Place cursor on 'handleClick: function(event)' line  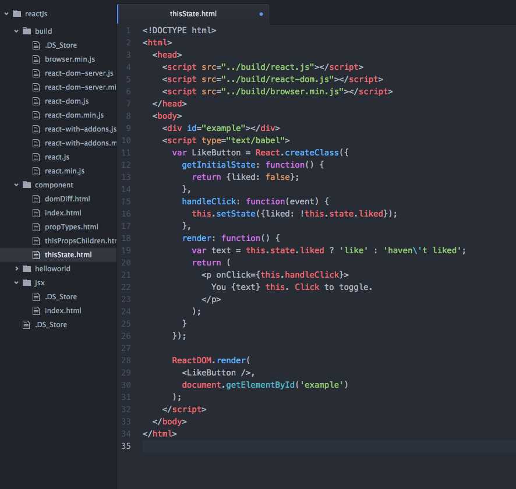pyautogui.click(x=255, y=201)
